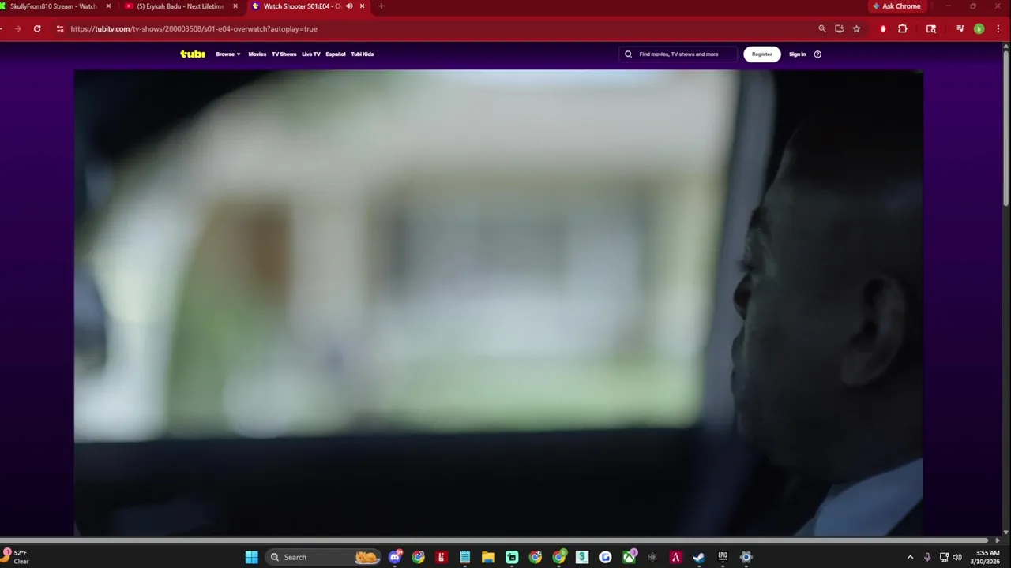Open Chrome three-dot menu
This screenshot has height=568, width=1011.
[x=998, y=28]
